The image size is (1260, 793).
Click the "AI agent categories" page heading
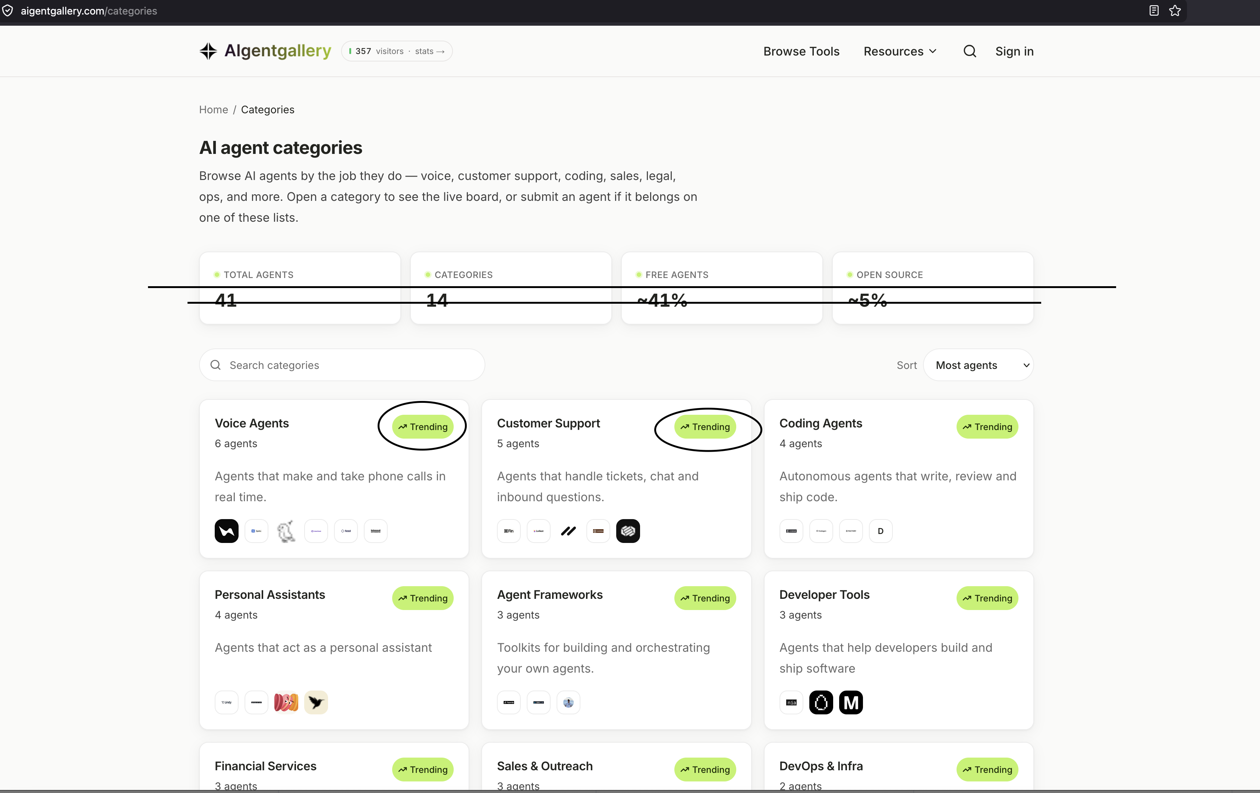[280, 148]
